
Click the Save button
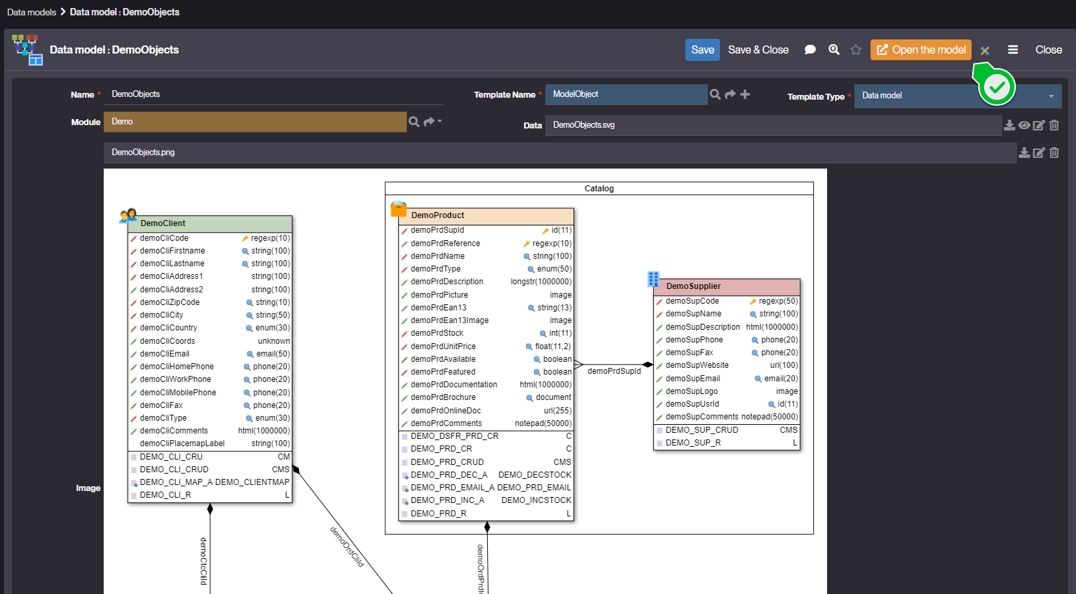click(703, 50)
